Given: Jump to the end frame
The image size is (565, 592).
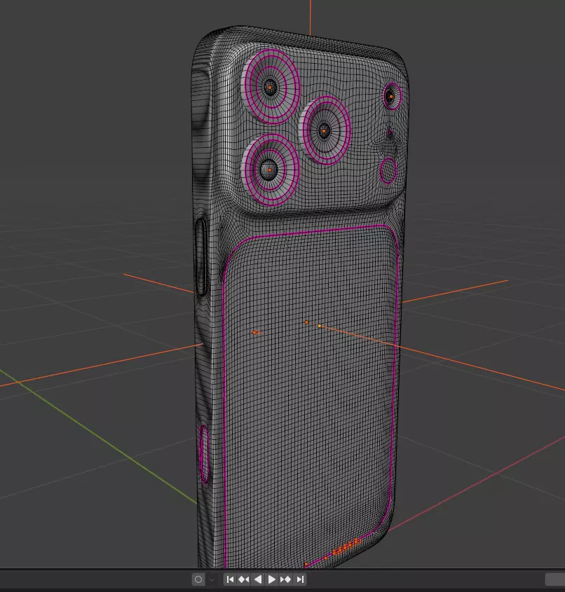Looking at the screenshot, I should (x=300, y=579).
